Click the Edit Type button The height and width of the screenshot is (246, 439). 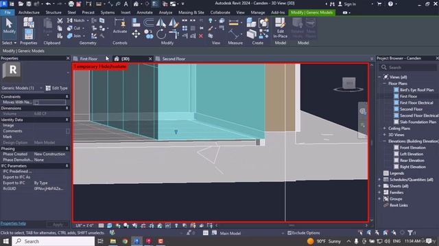pyautogui.click(x=56, y=88)
